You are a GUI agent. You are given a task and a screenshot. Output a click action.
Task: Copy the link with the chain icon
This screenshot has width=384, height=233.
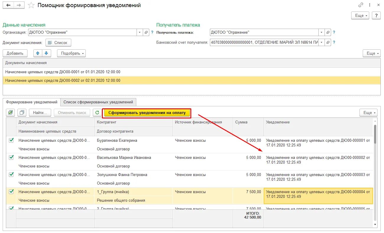[x=361, y=5]
